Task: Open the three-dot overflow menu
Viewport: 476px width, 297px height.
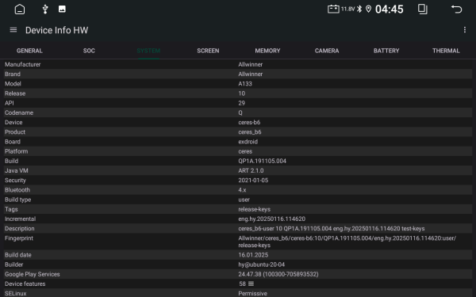Action: 464,30
